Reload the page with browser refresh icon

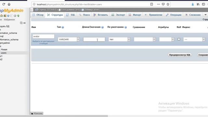[4, 4]
